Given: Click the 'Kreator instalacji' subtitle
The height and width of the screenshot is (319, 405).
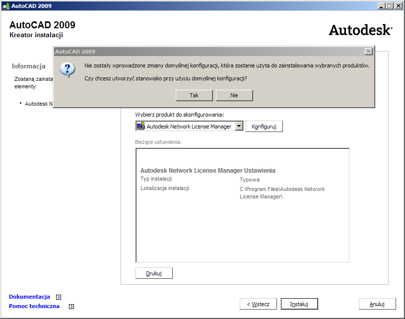Looking at the screenshot, I should 36,35.
